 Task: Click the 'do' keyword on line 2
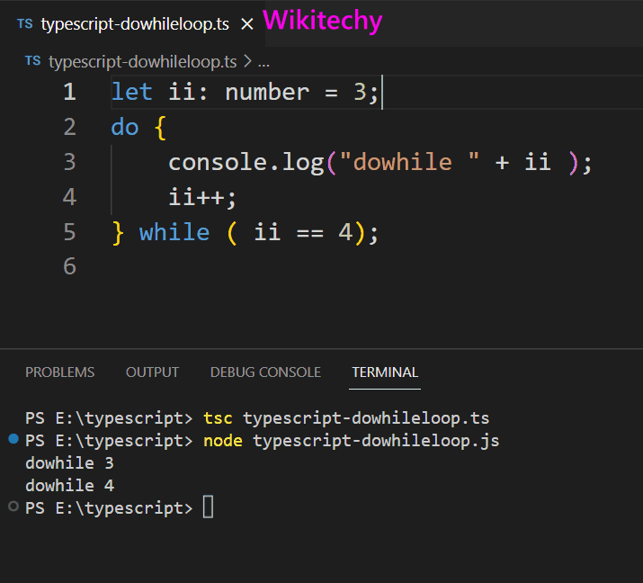[125, 127]
